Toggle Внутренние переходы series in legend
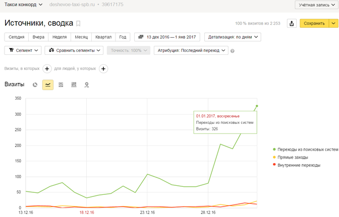Screen dimensions: 339x217 299,165
